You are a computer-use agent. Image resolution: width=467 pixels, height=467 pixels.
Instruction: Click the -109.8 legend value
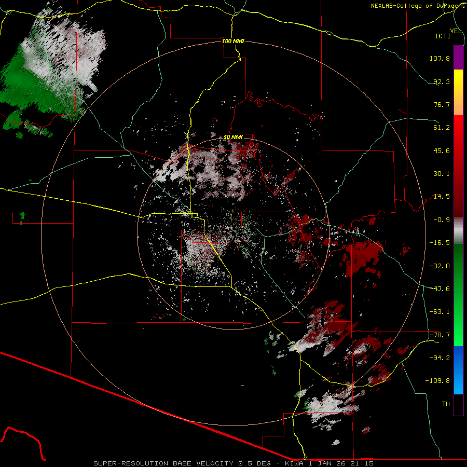(x=437, y=381)
